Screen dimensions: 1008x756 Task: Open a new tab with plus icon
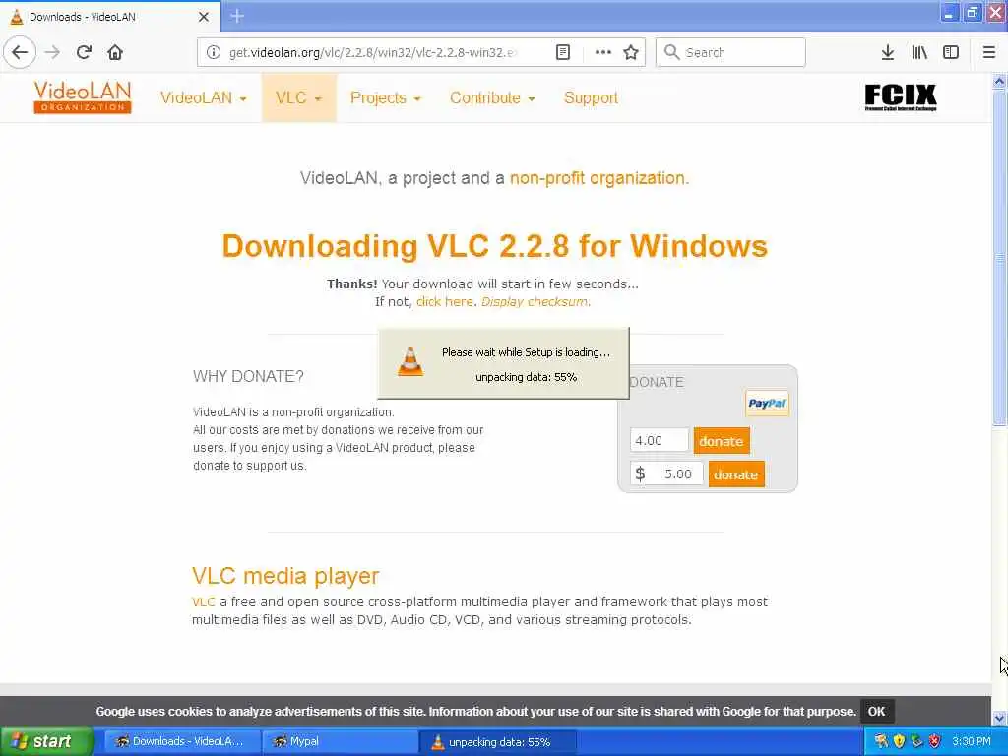pos(237,16)
